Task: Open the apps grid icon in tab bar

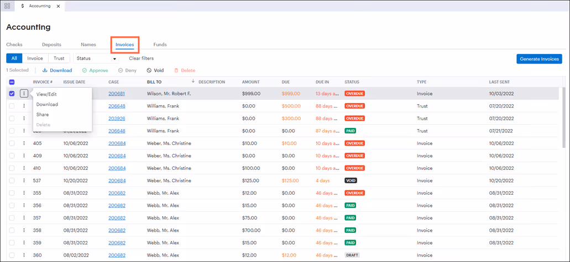Action: tap(7, 6)
